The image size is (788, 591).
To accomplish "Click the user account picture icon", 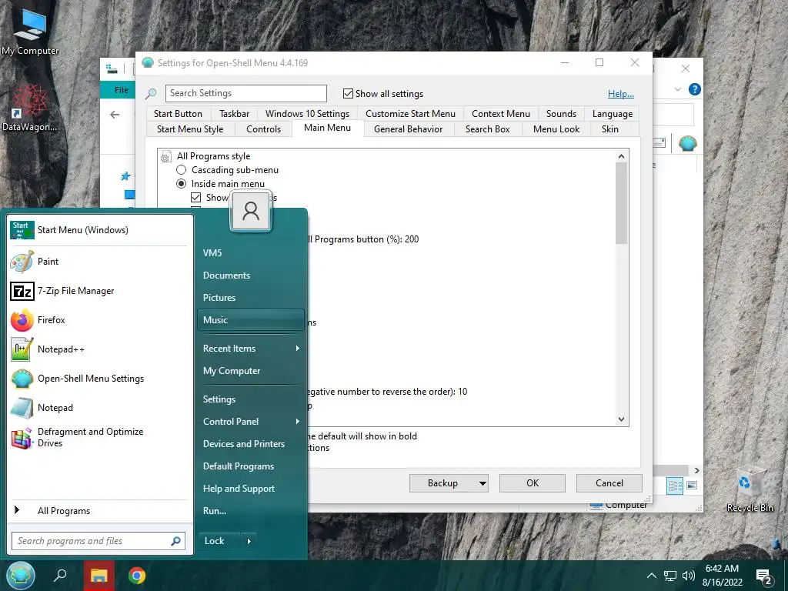I will tap(251, 211).
